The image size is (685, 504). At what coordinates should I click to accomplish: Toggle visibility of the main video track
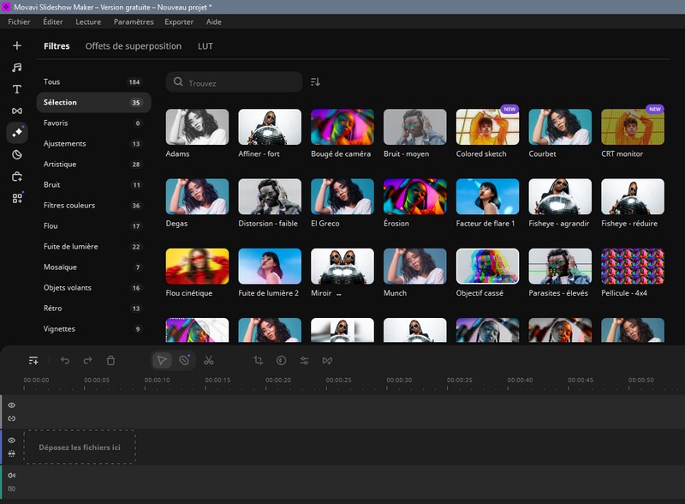(12, 441)
